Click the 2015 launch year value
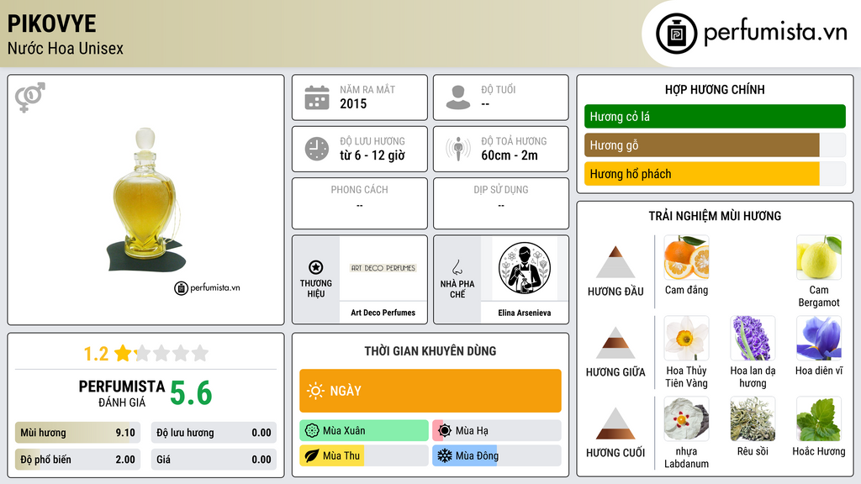Viewport: 861px width, 484px height. (x=353, y=103)
